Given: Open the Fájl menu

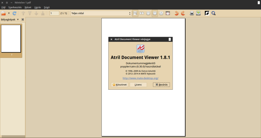Looking at the screenshot, I should [3, 8].
